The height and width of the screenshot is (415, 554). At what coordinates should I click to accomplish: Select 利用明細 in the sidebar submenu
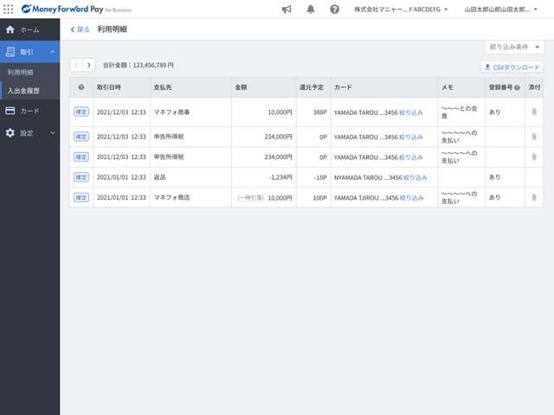[29, 73]
